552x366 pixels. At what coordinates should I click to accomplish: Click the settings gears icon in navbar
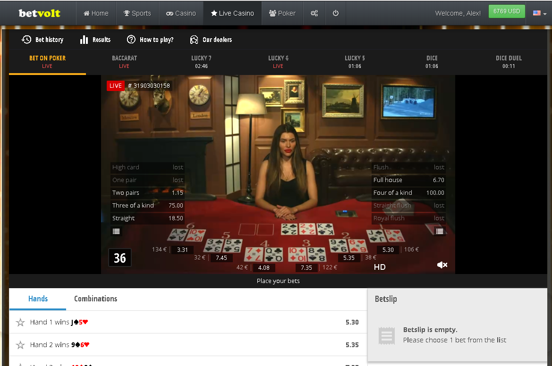coord(314,13)
